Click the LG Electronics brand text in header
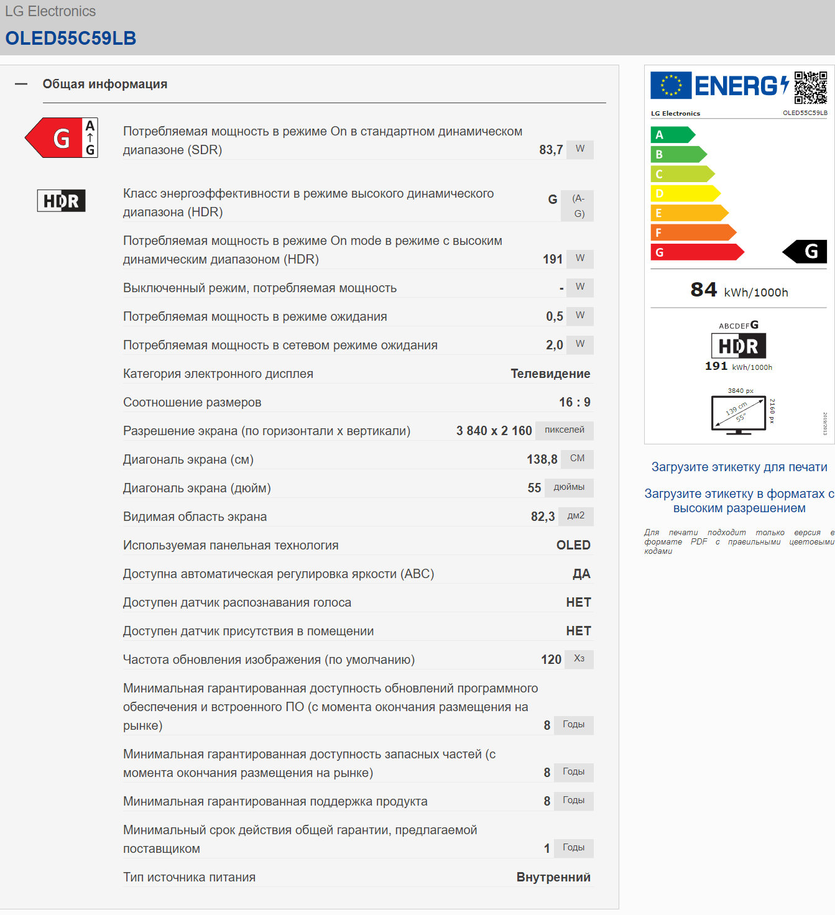The height and width of the screenshot is (915, 835). point(50,11)
